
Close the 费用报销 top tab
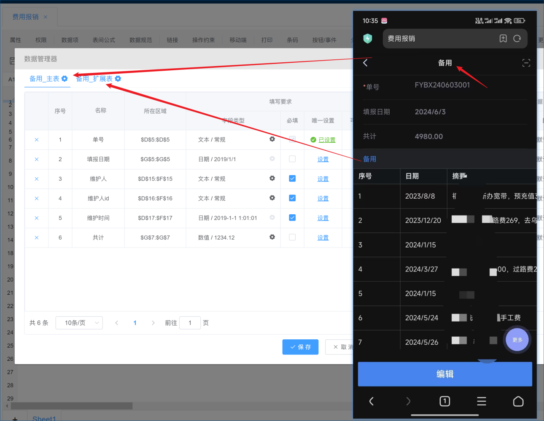46,17
